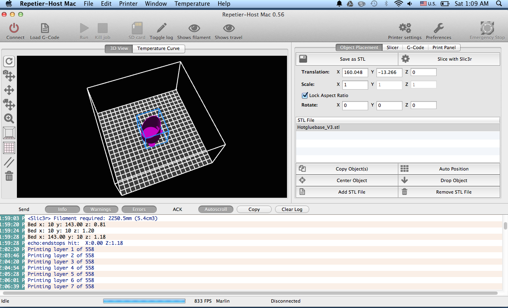Click Copy Object(s) button
508x308 pixels.
[x=347, y=169]
